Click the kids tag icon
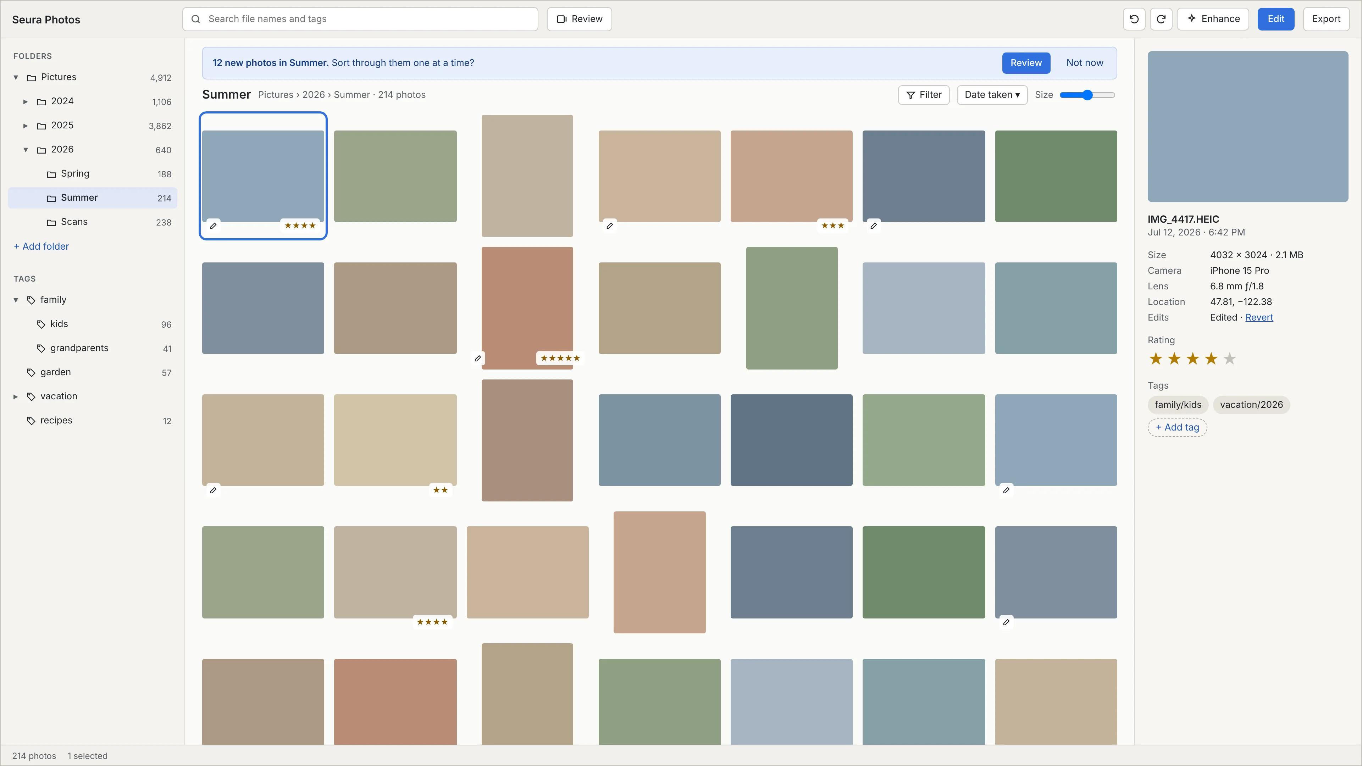The width and height of the screenshot is (1362, 766). click(41, 324)
